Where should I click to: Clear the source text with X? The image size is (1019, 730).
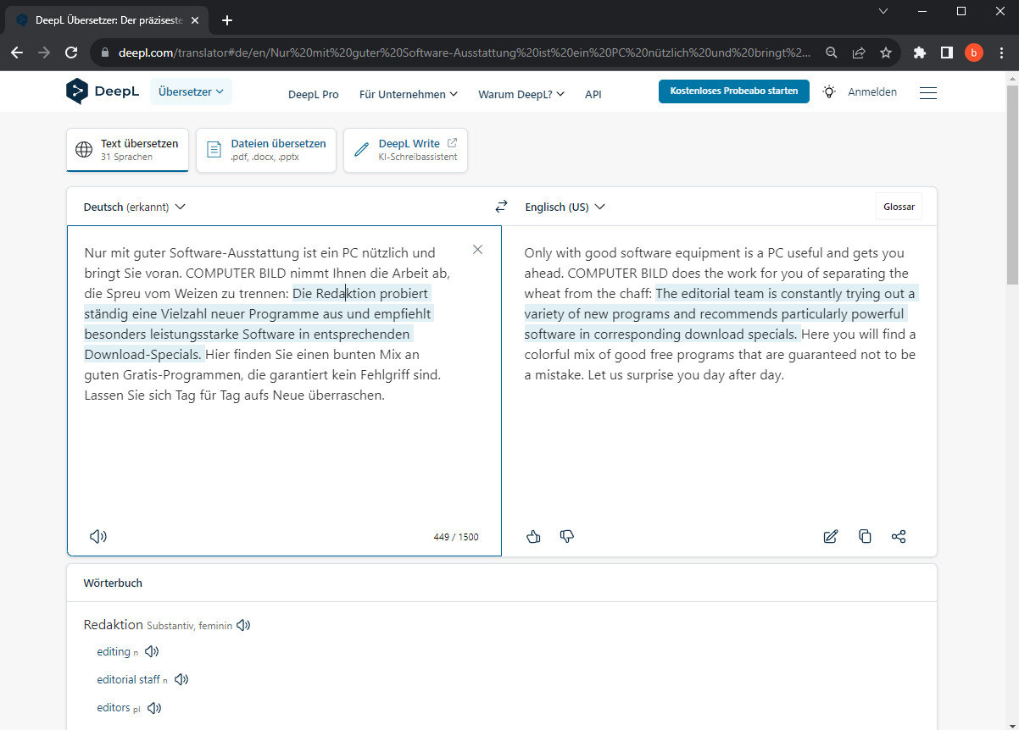pos(477,249)
